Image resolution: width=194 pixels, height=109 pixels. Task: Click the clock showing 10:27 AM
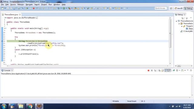pos(187,105)
